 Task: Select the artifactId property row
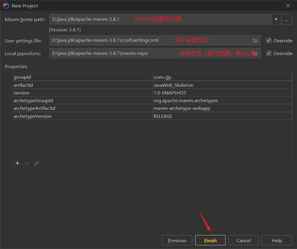[x=152, y=85]
